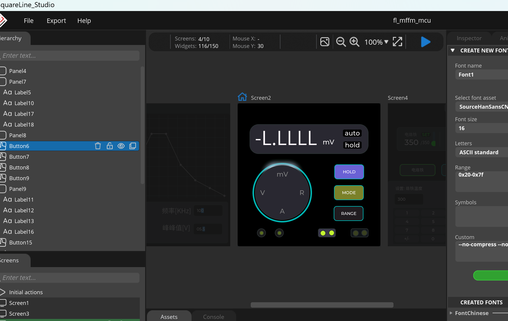Click the hierarchy search text field
The image size is (508, 321).
(70, 56)
